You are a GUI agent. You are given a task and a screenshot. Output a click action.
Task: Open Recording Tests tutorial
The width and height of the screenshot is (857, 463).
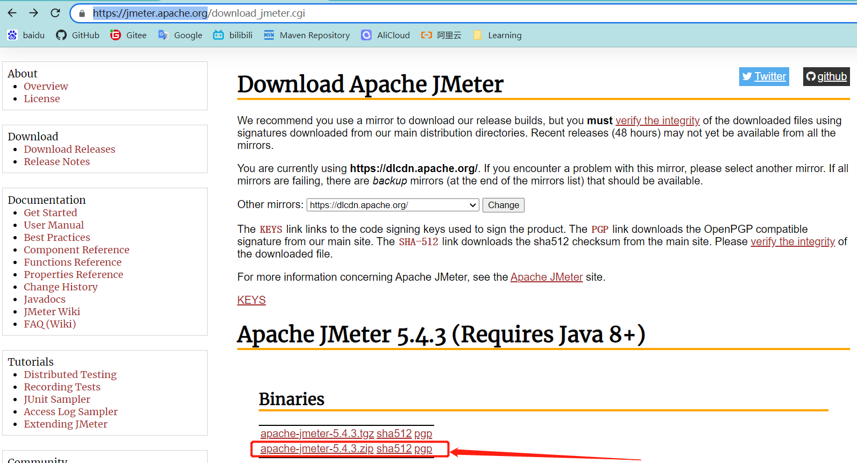[62, 387]
